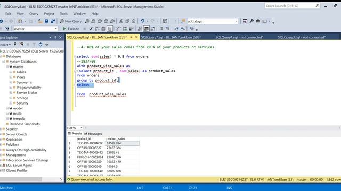
Task: Click the Query Options icon
Action: point(103,29)
